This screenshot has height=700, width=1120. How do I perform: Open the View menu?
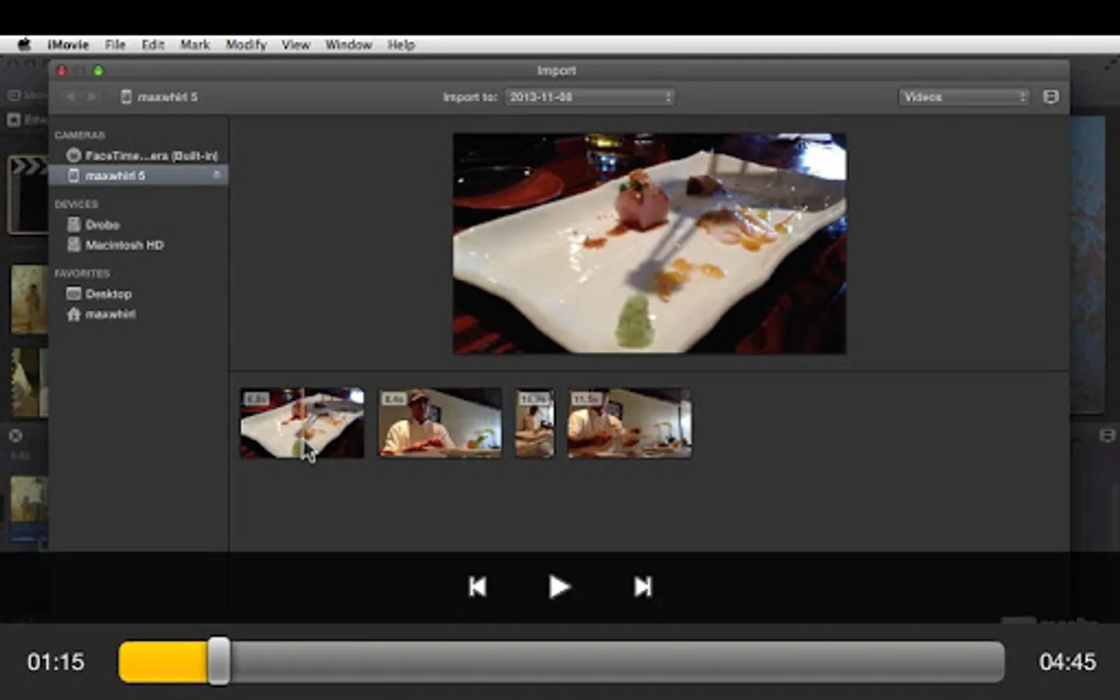pos(296,44)
